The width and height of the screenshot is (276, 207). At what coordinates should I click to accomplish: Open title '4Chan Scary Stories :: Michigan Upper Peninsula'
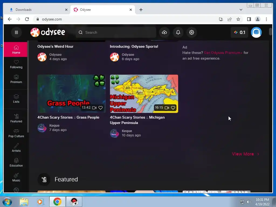click(x=137, y=120)
